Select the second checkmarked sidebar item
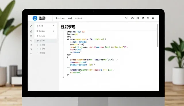This screenshot has height=106, width=184. pos(41,49)
